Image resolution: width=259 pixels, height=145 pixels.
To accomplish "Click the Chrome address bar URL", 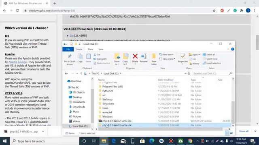I will (52, 10).
